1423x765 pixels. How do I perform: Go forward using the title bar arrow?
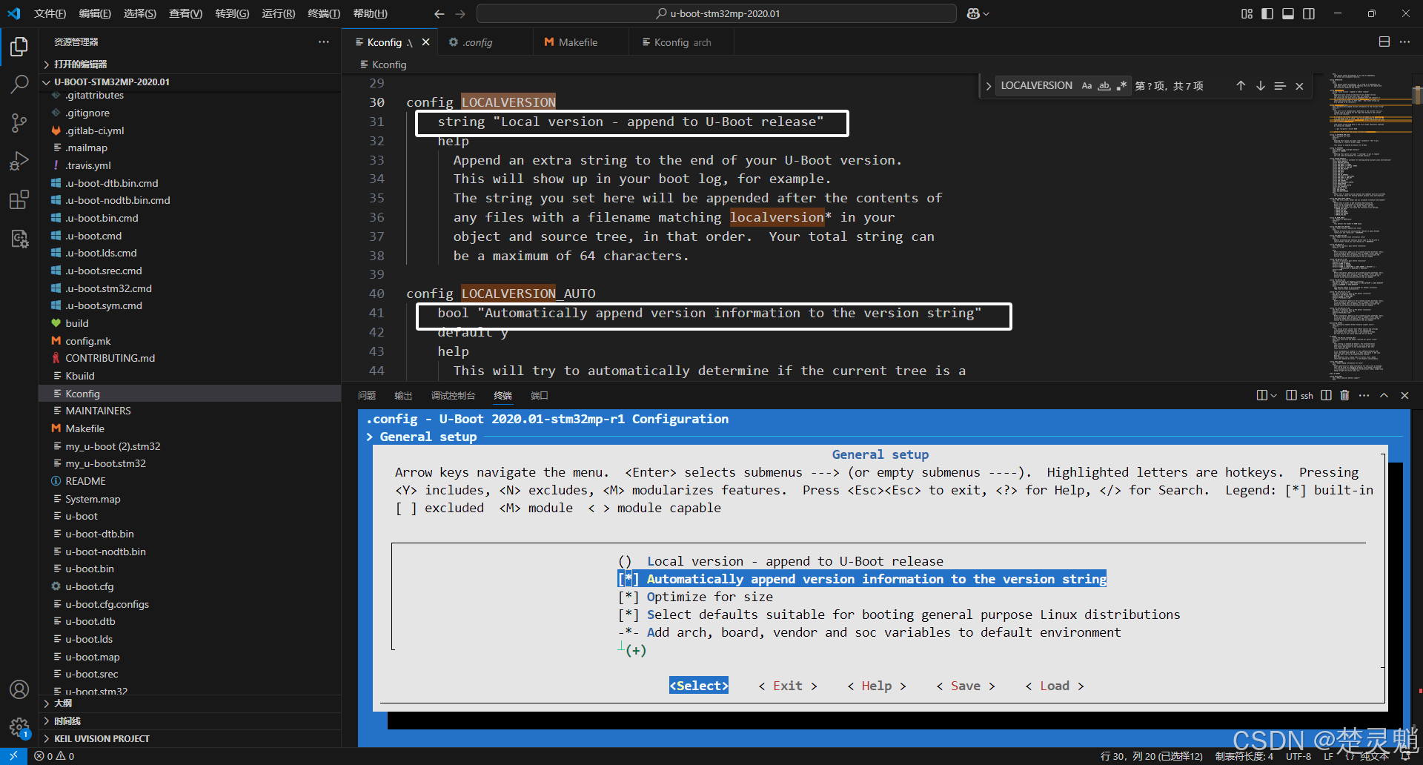tap(460, 13)
